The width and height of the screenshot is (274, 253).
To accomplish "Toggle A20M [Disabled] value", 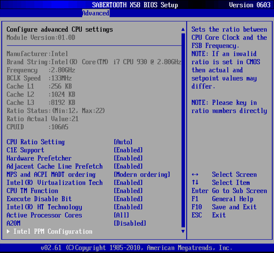I will point(130,223).
